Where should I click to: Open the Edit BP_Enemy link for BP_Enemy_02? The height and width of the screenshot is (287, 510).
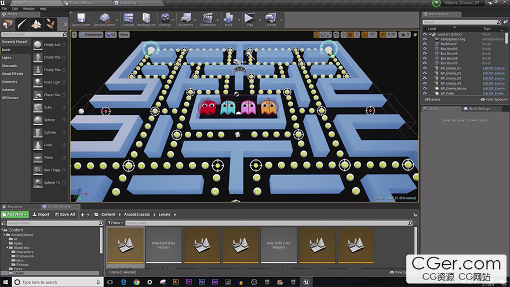493,73
